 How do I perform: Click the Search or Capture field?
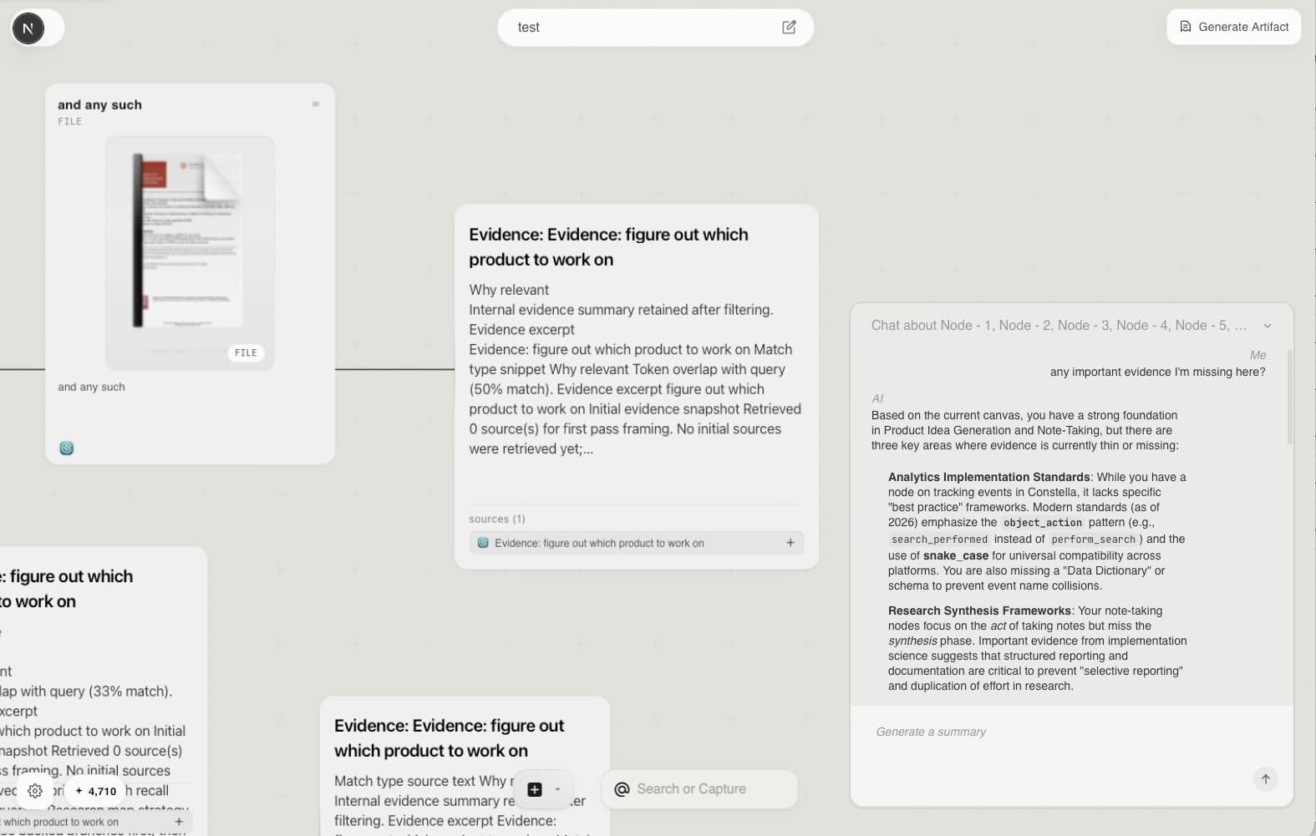[x=700, y=788]
